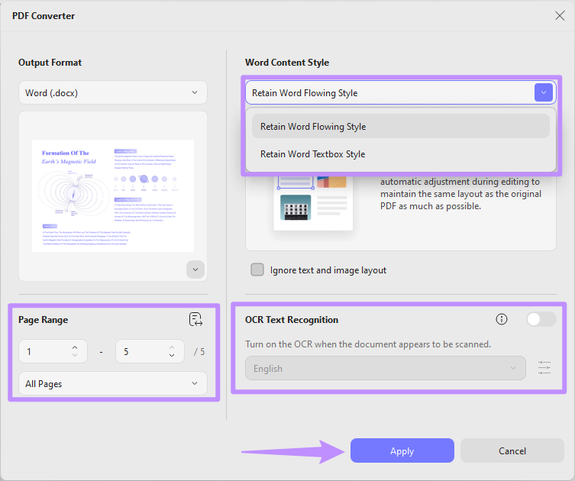The height and width of the screenshot is (481, 575).
Task: Expand the All Pages dropdown
Action: click(113, 383)
